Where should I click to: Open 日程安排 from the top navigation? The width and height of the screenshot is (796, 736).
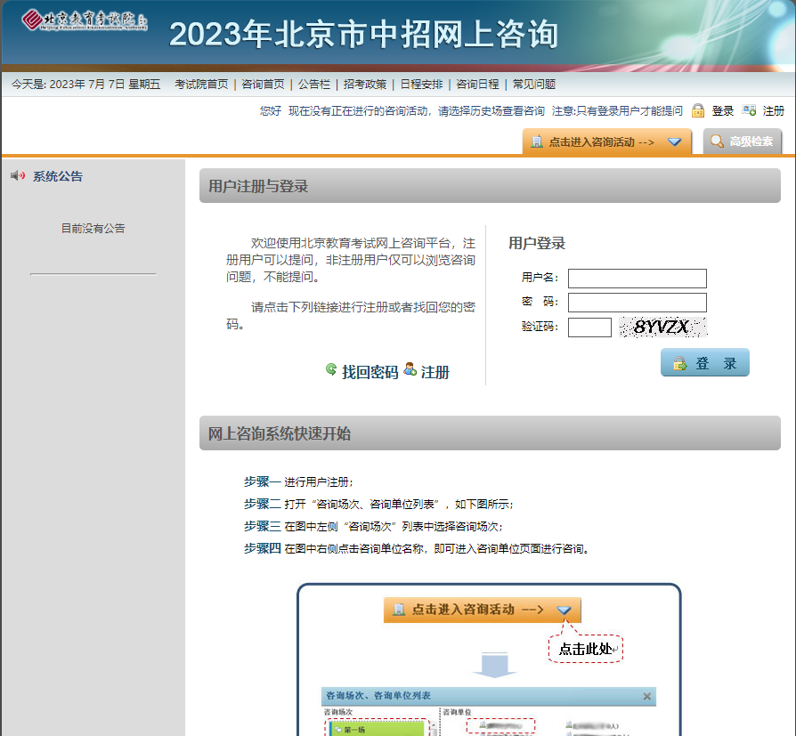point(421,85)
